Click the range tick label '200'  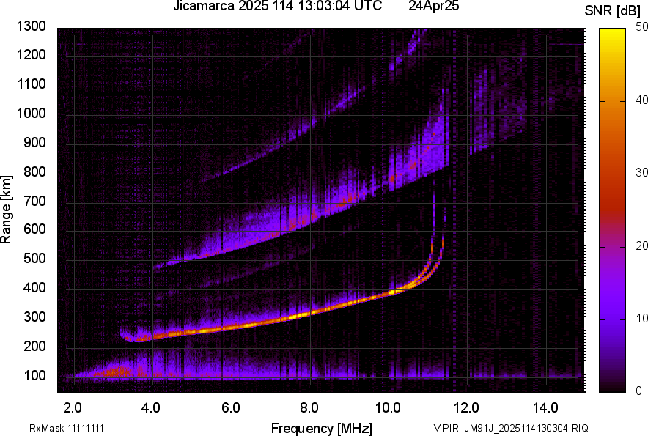[34, 346]
